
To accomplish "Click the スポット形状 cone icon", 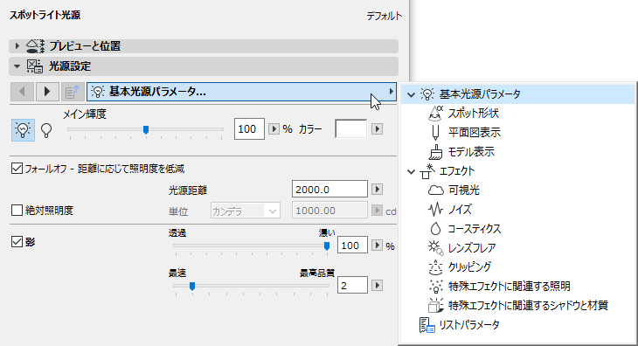I will click(435, 114).
